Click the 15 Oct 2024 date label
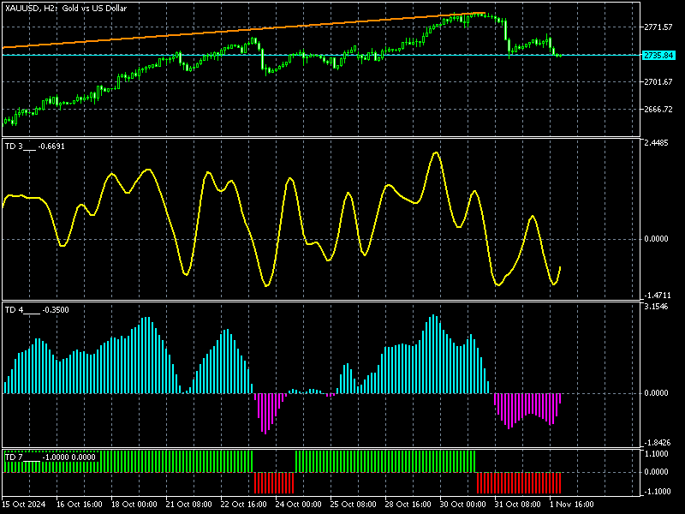The width and height of the screenshot is (685, 514). [x=24, y=504]
